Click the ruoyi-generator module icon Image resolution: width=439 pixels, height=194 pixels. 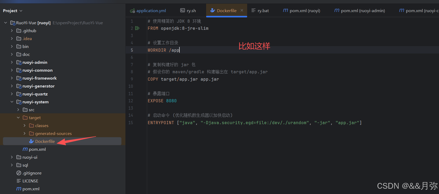tap(19, 86)
